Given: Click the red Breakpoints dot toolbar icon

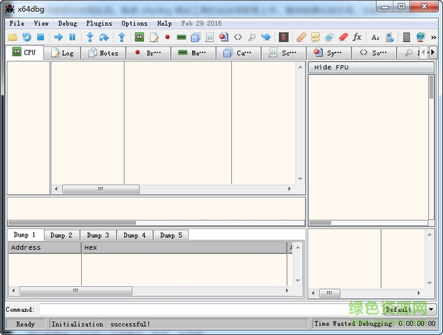Looking at the screenshot, I should [168, 37].
